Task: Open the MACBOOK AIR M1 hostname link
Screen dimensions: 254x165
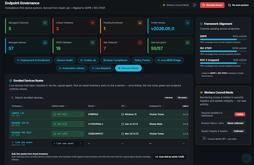Action: pos(20,123)
